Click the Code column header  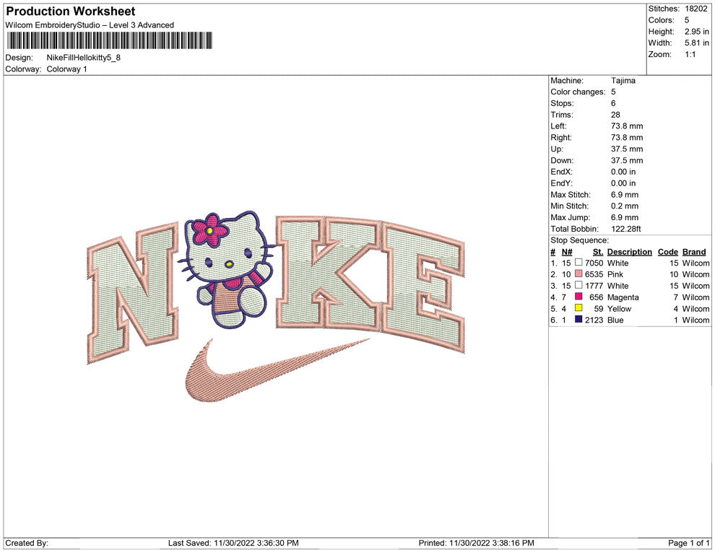pyautogui.click(x=667, y=251)
